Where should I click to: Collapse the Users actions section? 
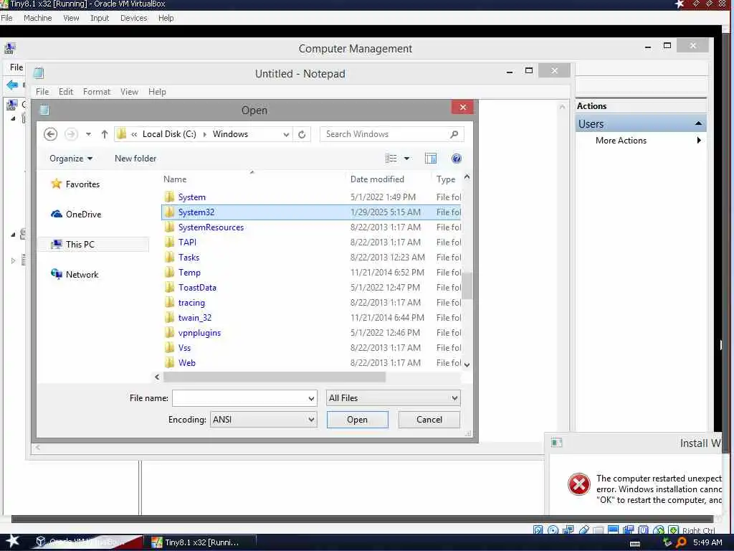tap(698, 123)
